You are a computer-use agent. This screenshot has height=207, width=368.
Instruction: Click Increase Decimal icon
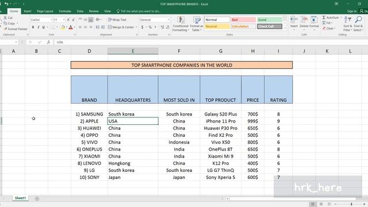click(162, 27)
